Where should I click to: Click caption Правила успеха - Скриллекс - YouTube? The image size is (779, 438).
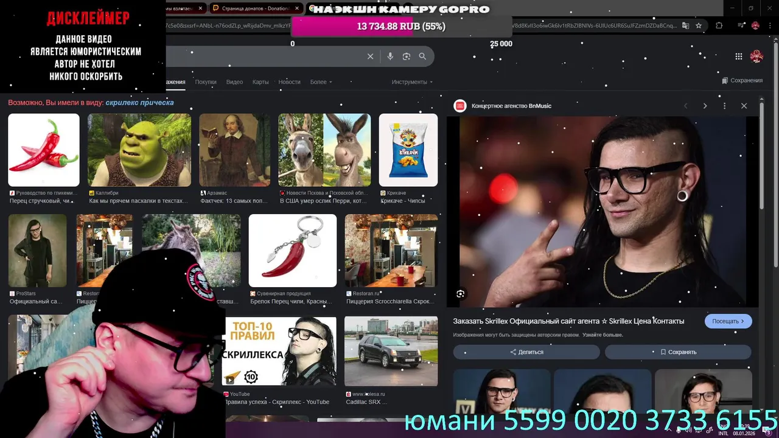point(277,402)
